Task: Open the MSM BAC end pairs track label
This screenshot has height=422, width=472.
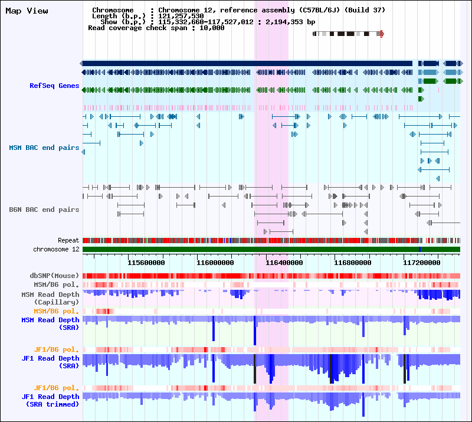Action: [x=44, y=148]
